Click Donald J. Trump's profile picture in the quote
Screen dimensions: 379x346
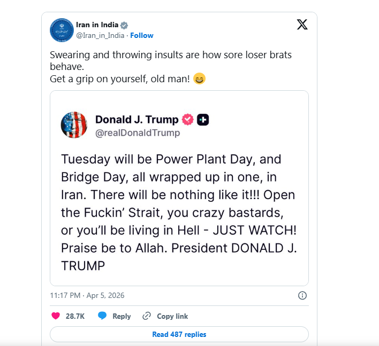tap(74, 125)
